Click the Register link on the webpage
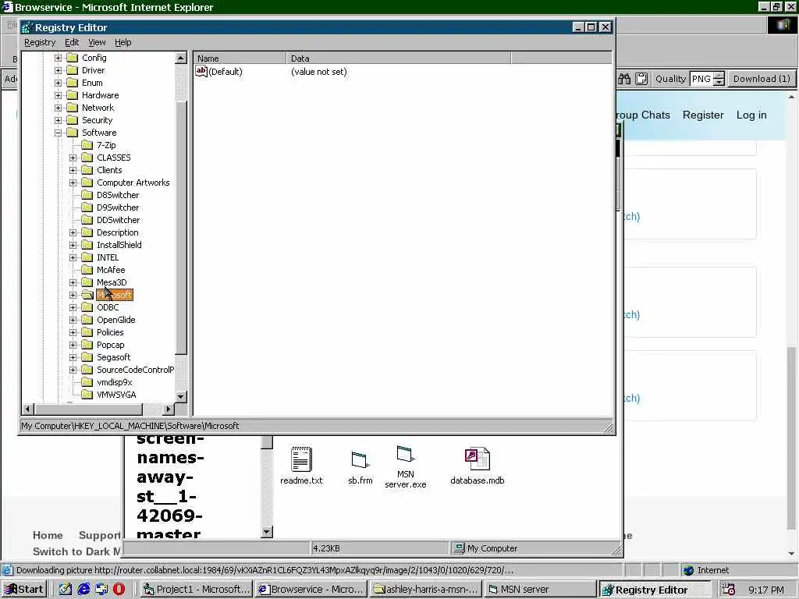Image resolution: width=799 pixels, height=599 pixels. (x=703, y=115)
